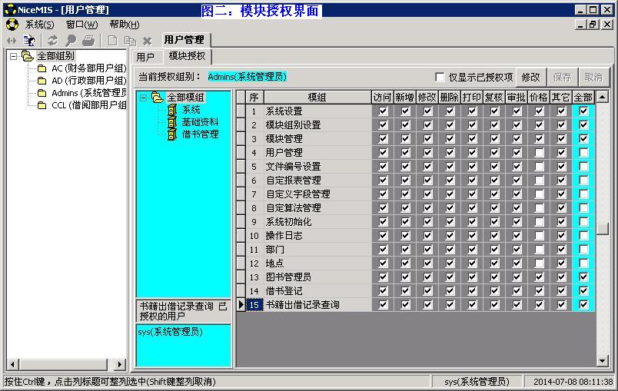Click left panel scroll-right arrow

(120, 364)
